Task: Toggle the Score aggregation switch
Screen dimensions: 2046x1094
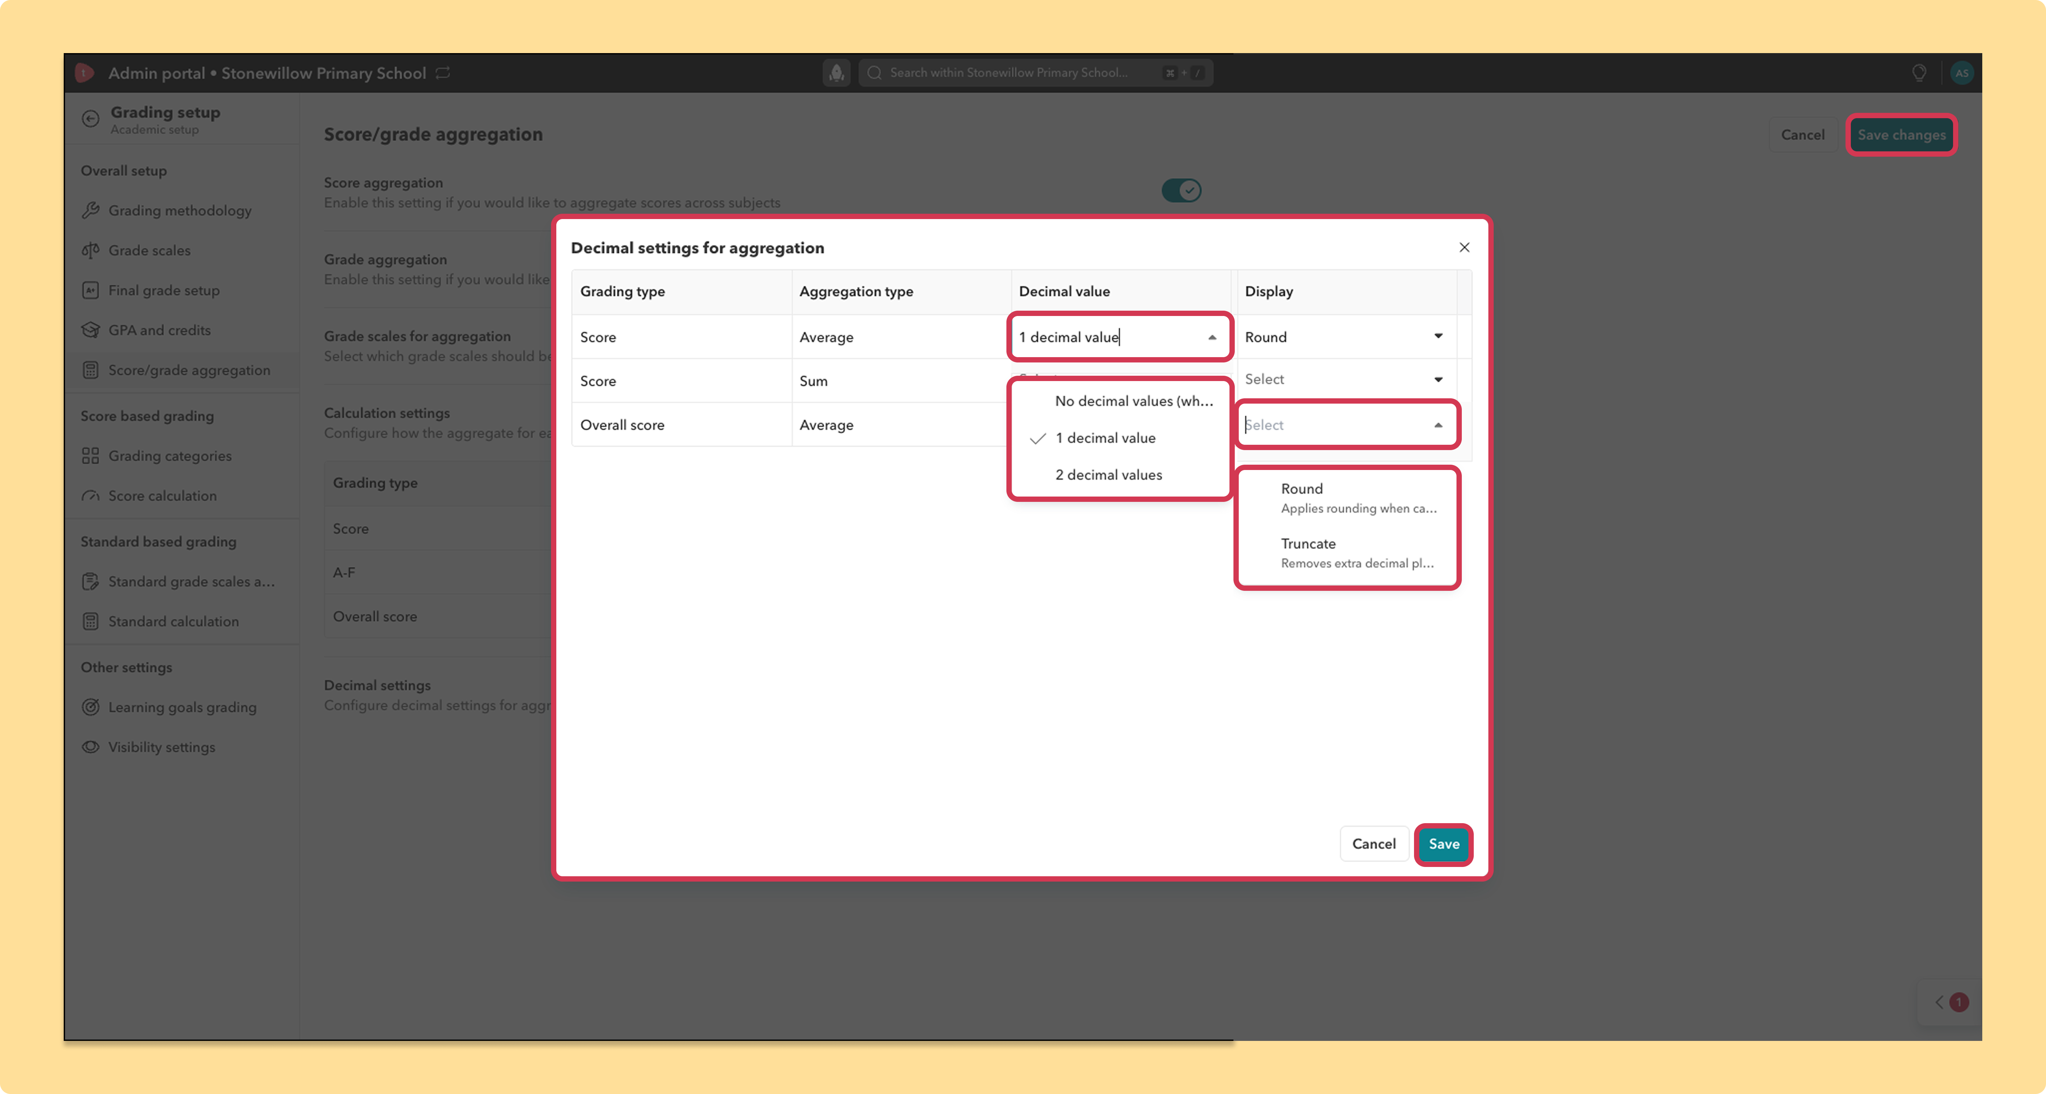Action: click(1181, 191)
